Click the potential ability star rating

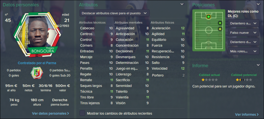point(244,80)
